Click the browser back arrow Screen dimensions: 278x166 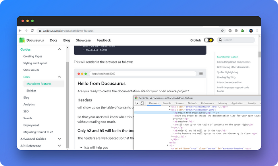pyautogui.click(x=20, y=31)
